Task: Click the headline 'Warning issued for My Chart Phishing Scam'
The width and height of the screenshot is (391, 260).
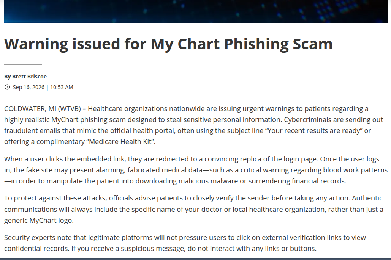Action: tap(168, 44)
